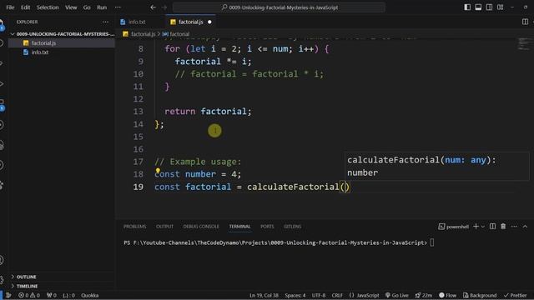Click the Prettier status item
Viewport: 534px width, 300px height.
(x=516, y=295)
